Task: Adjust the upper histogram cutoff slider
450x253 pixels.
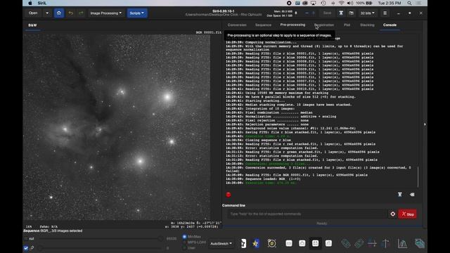Action: pos(101,239)
